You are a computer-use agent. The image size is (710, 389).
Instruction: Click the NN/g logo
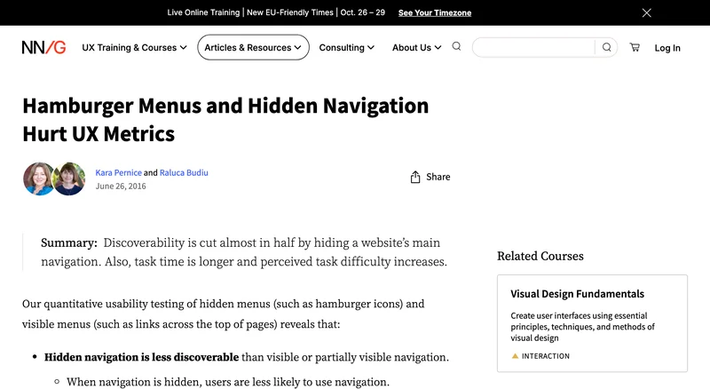pos(43,47)
